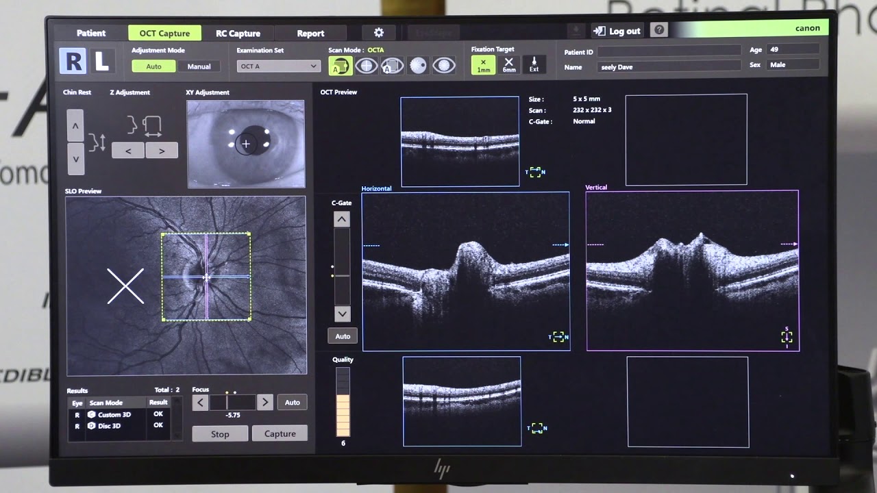Click the T-N orientation icon in Horizontal view
Screen dimensions: 877x493
coord(558,337)
